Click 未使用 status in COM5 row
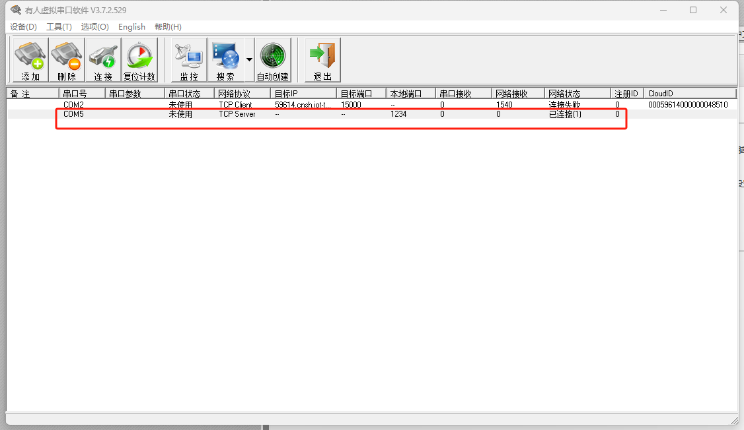Screen dimensions: 744x430 point(180,114)
